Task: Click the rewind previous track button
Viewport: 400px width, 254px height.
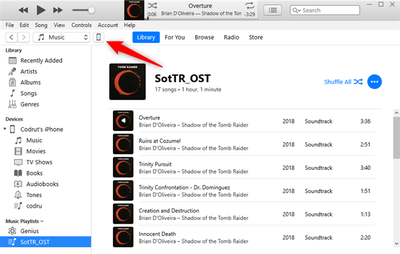Action: [23, 11]
